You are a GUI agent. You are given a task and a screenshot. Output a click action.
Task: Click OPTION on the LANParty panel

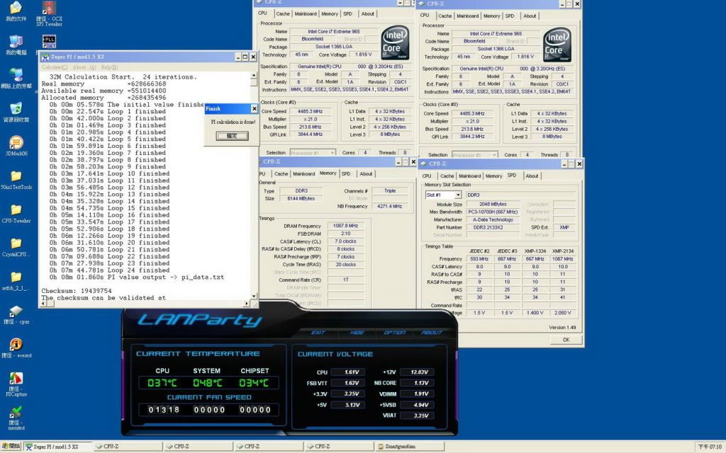(394, 333)
